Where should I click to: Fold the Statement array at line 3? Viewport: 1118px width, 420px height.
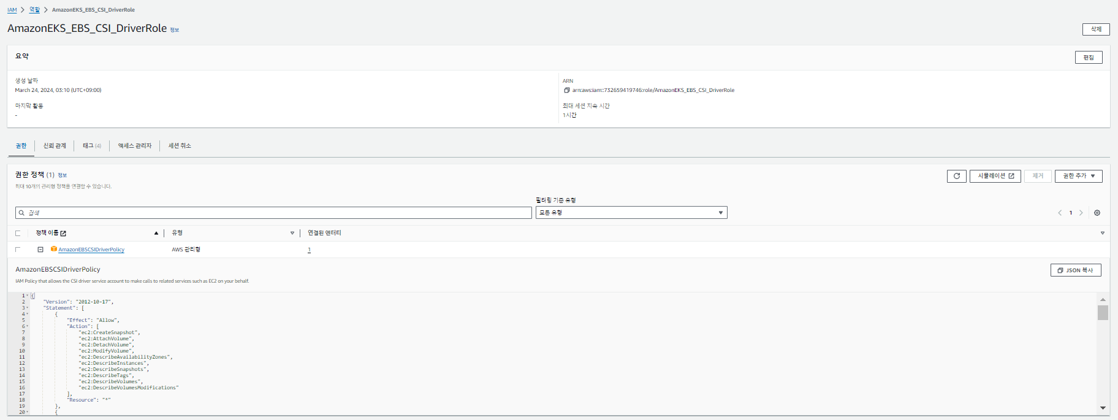click(28, 308)
